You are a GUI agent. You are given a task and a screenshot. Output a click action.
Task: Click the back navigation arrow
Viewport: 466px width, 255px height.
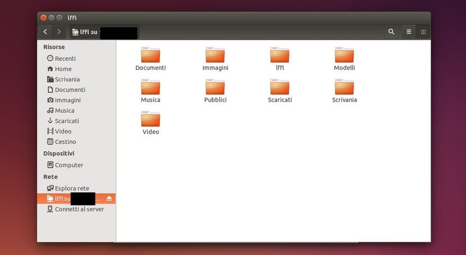[x=46, y=32]
